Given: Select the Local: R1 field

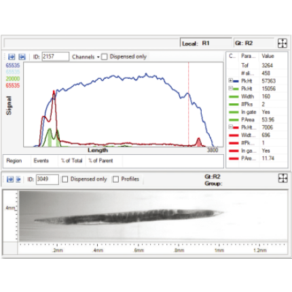Looking at the screenshot, I should coord(206,43).
